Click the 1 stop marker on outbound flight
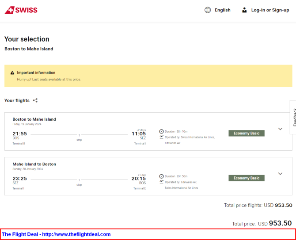The width and height of the screenshot is (296, 240). pyautogui.click(x=79, y=137)
